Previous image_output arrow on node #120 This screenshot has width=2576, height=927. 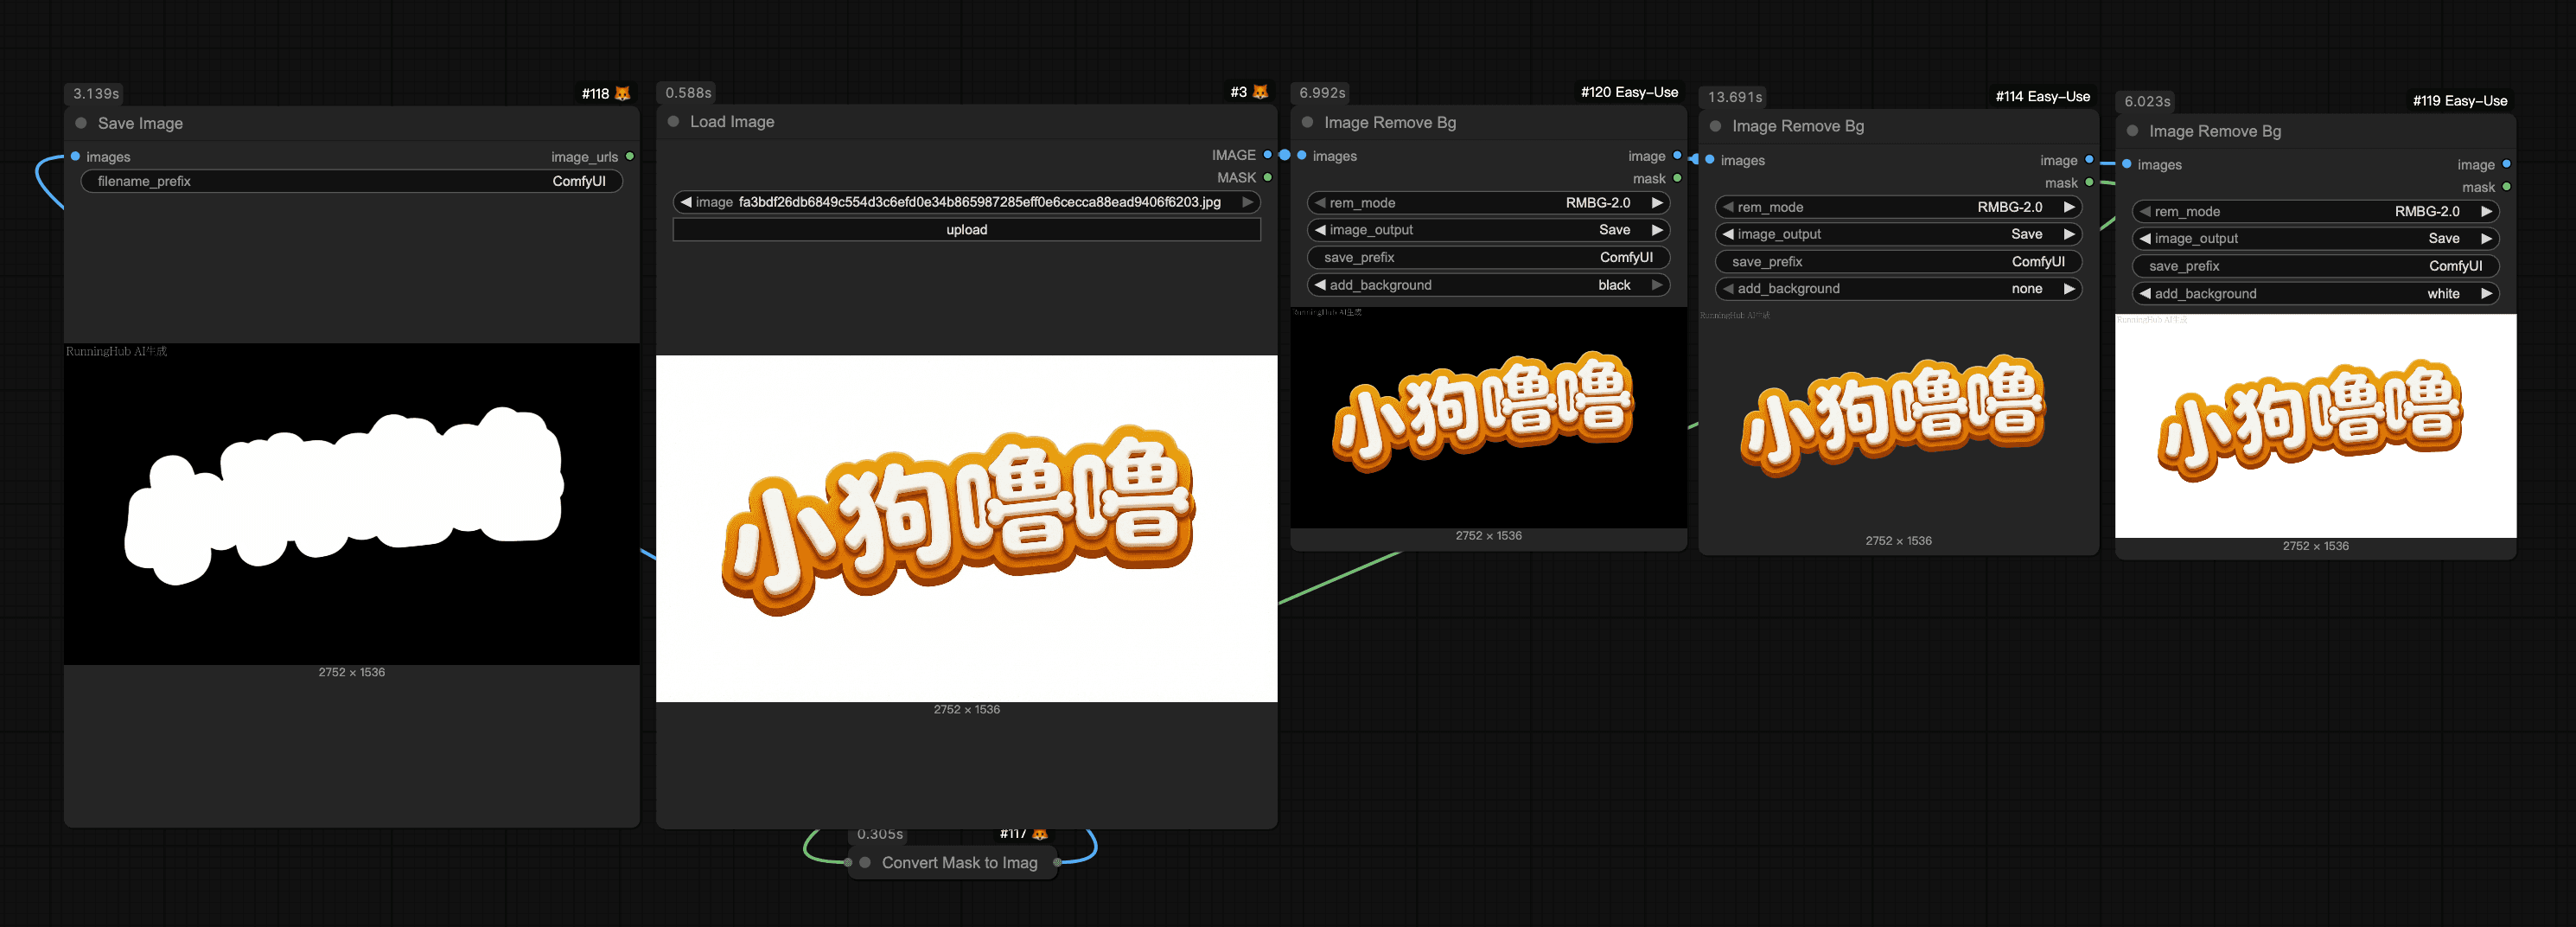click(x=1320, y=230)
